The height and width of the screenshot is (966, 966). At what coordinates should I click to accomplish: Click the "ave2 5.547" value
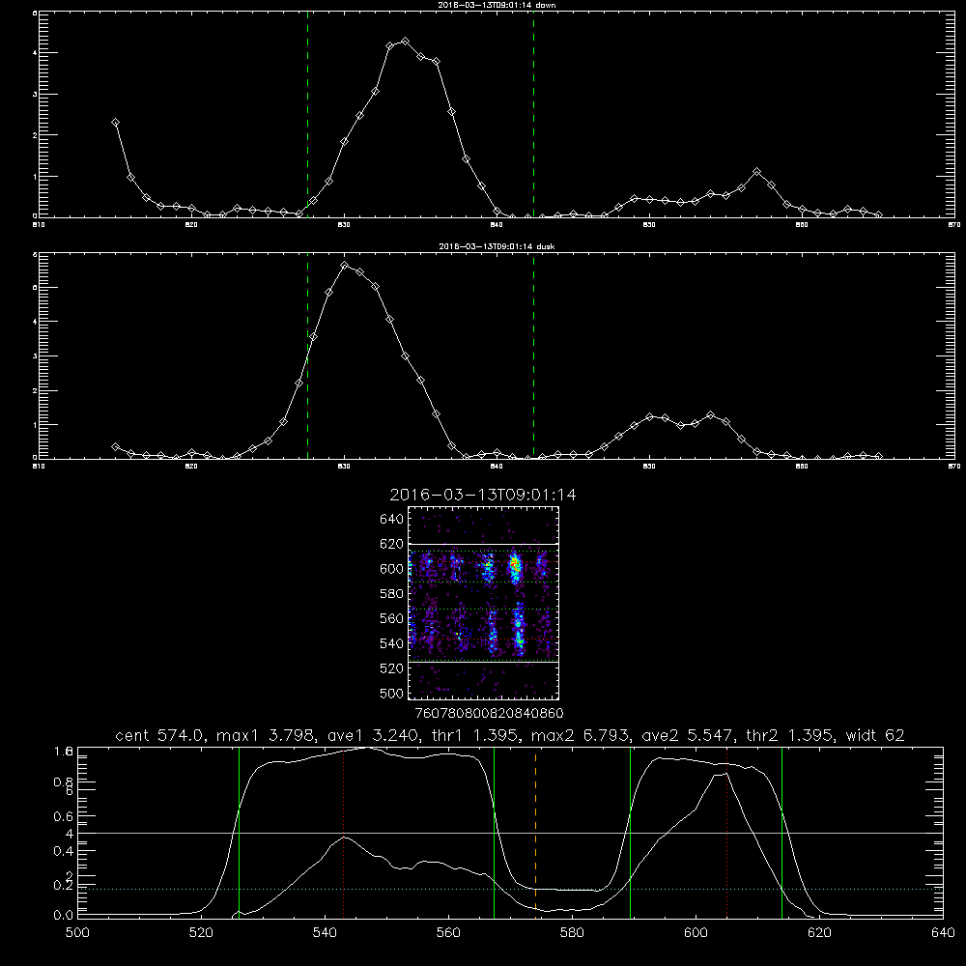[x=686, y=735]
